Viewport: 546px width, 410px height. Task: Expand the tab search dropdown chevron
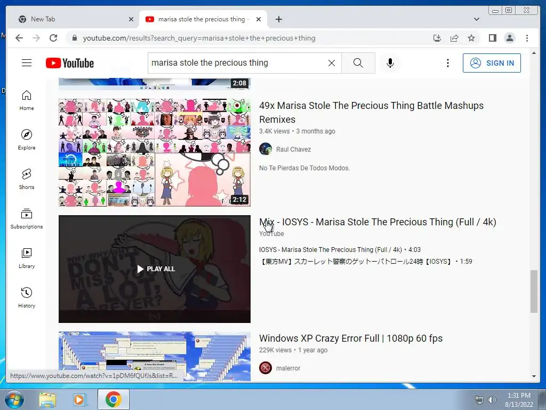pyautogui.click(x=476, y=19)
